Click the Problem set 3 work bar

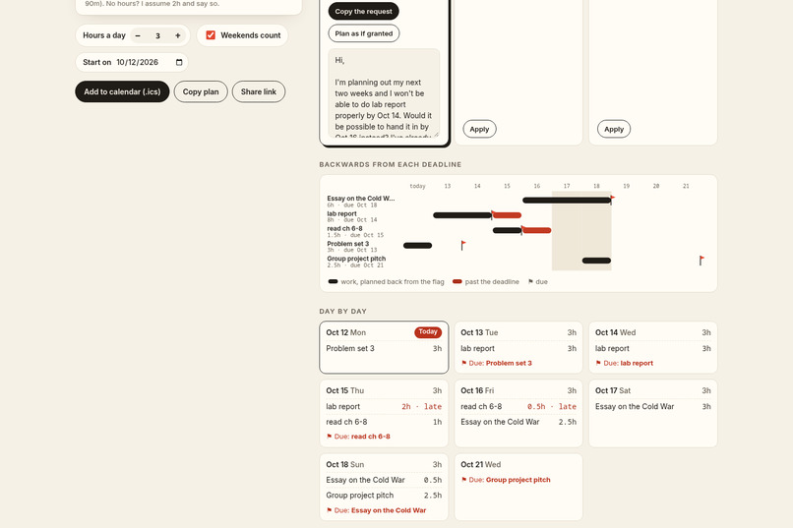[x=418, y=246]
